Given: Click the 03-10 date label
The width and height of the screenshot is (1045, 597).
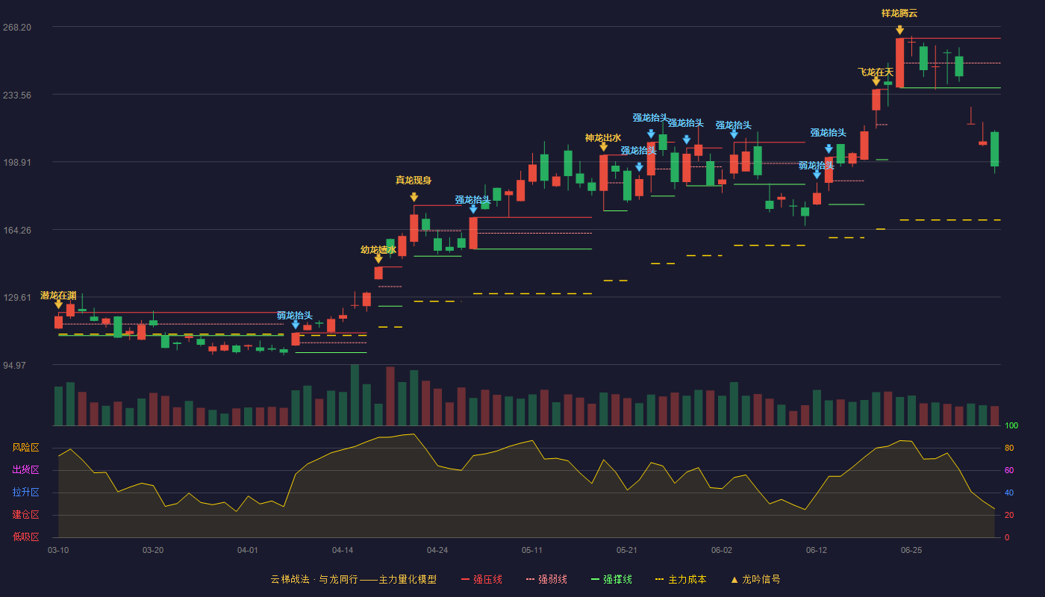Looking at the screenshot, I should 58,550.
